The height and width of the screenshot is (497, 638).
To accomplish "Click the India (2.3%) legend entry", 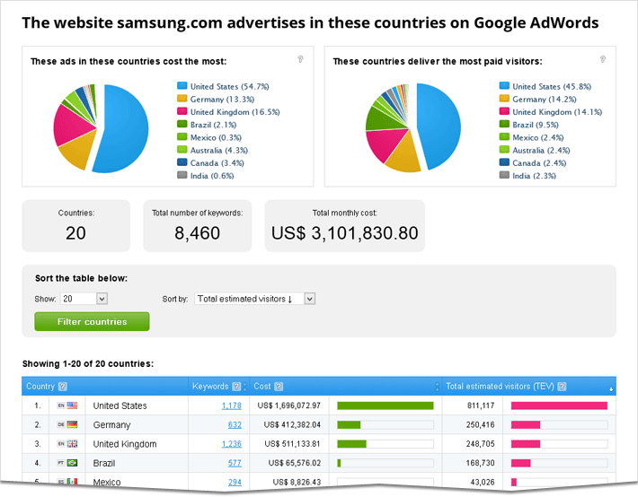I will 535,176.
